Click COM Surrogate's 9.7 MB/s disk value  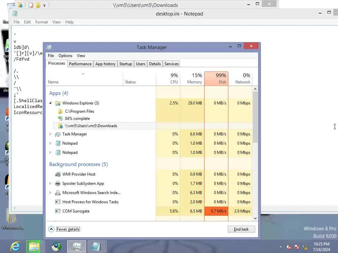tap(217, 211)
